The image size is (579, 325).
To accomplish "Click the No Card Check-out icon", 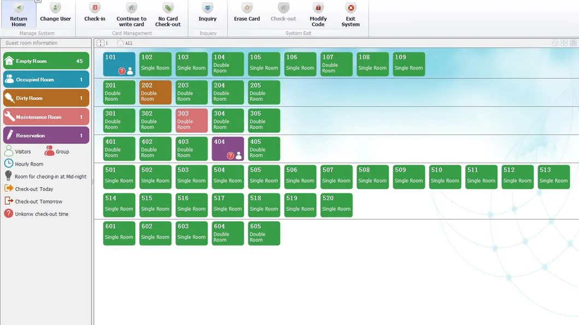I will tap(168, 14).
